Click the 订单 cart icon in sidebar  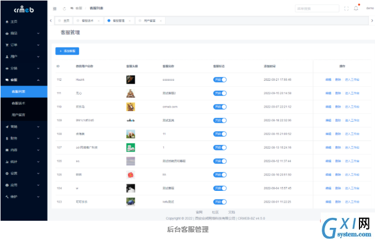pyautogui.click(x=7, y=45)
